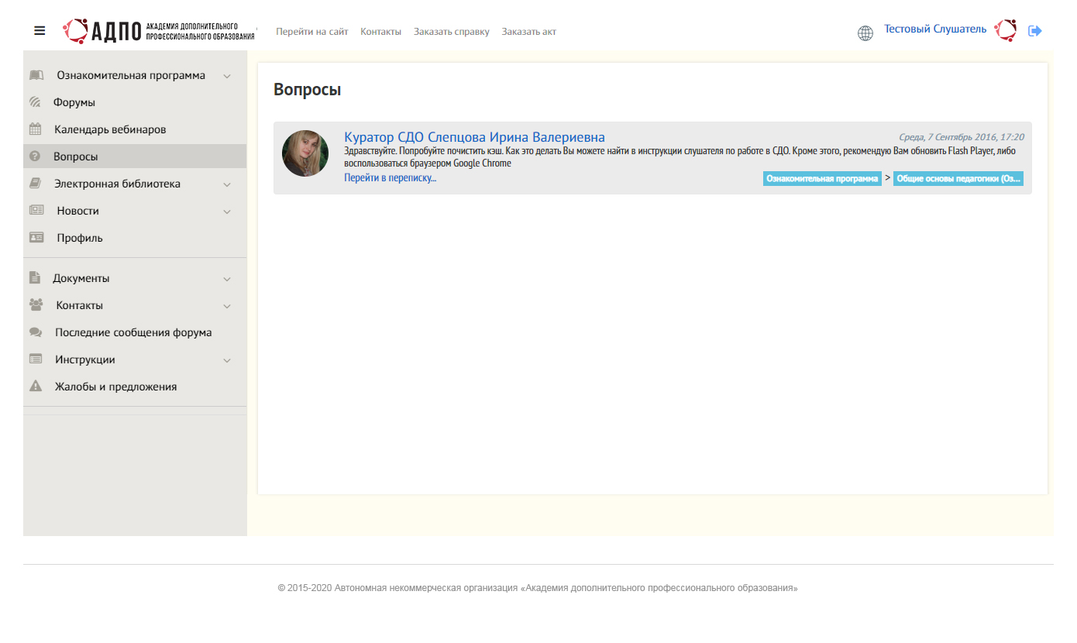
Task: Click the Форумы feed icon
Action: click(35, 102)
